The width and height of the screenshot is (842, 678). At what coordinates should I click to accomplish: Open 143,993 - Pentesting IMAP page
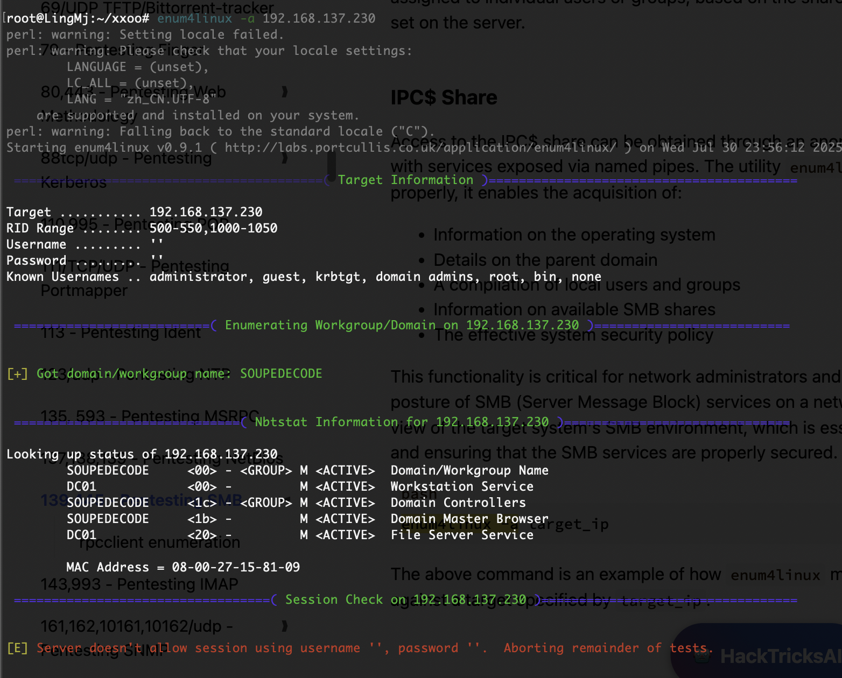tap(139, 584)
